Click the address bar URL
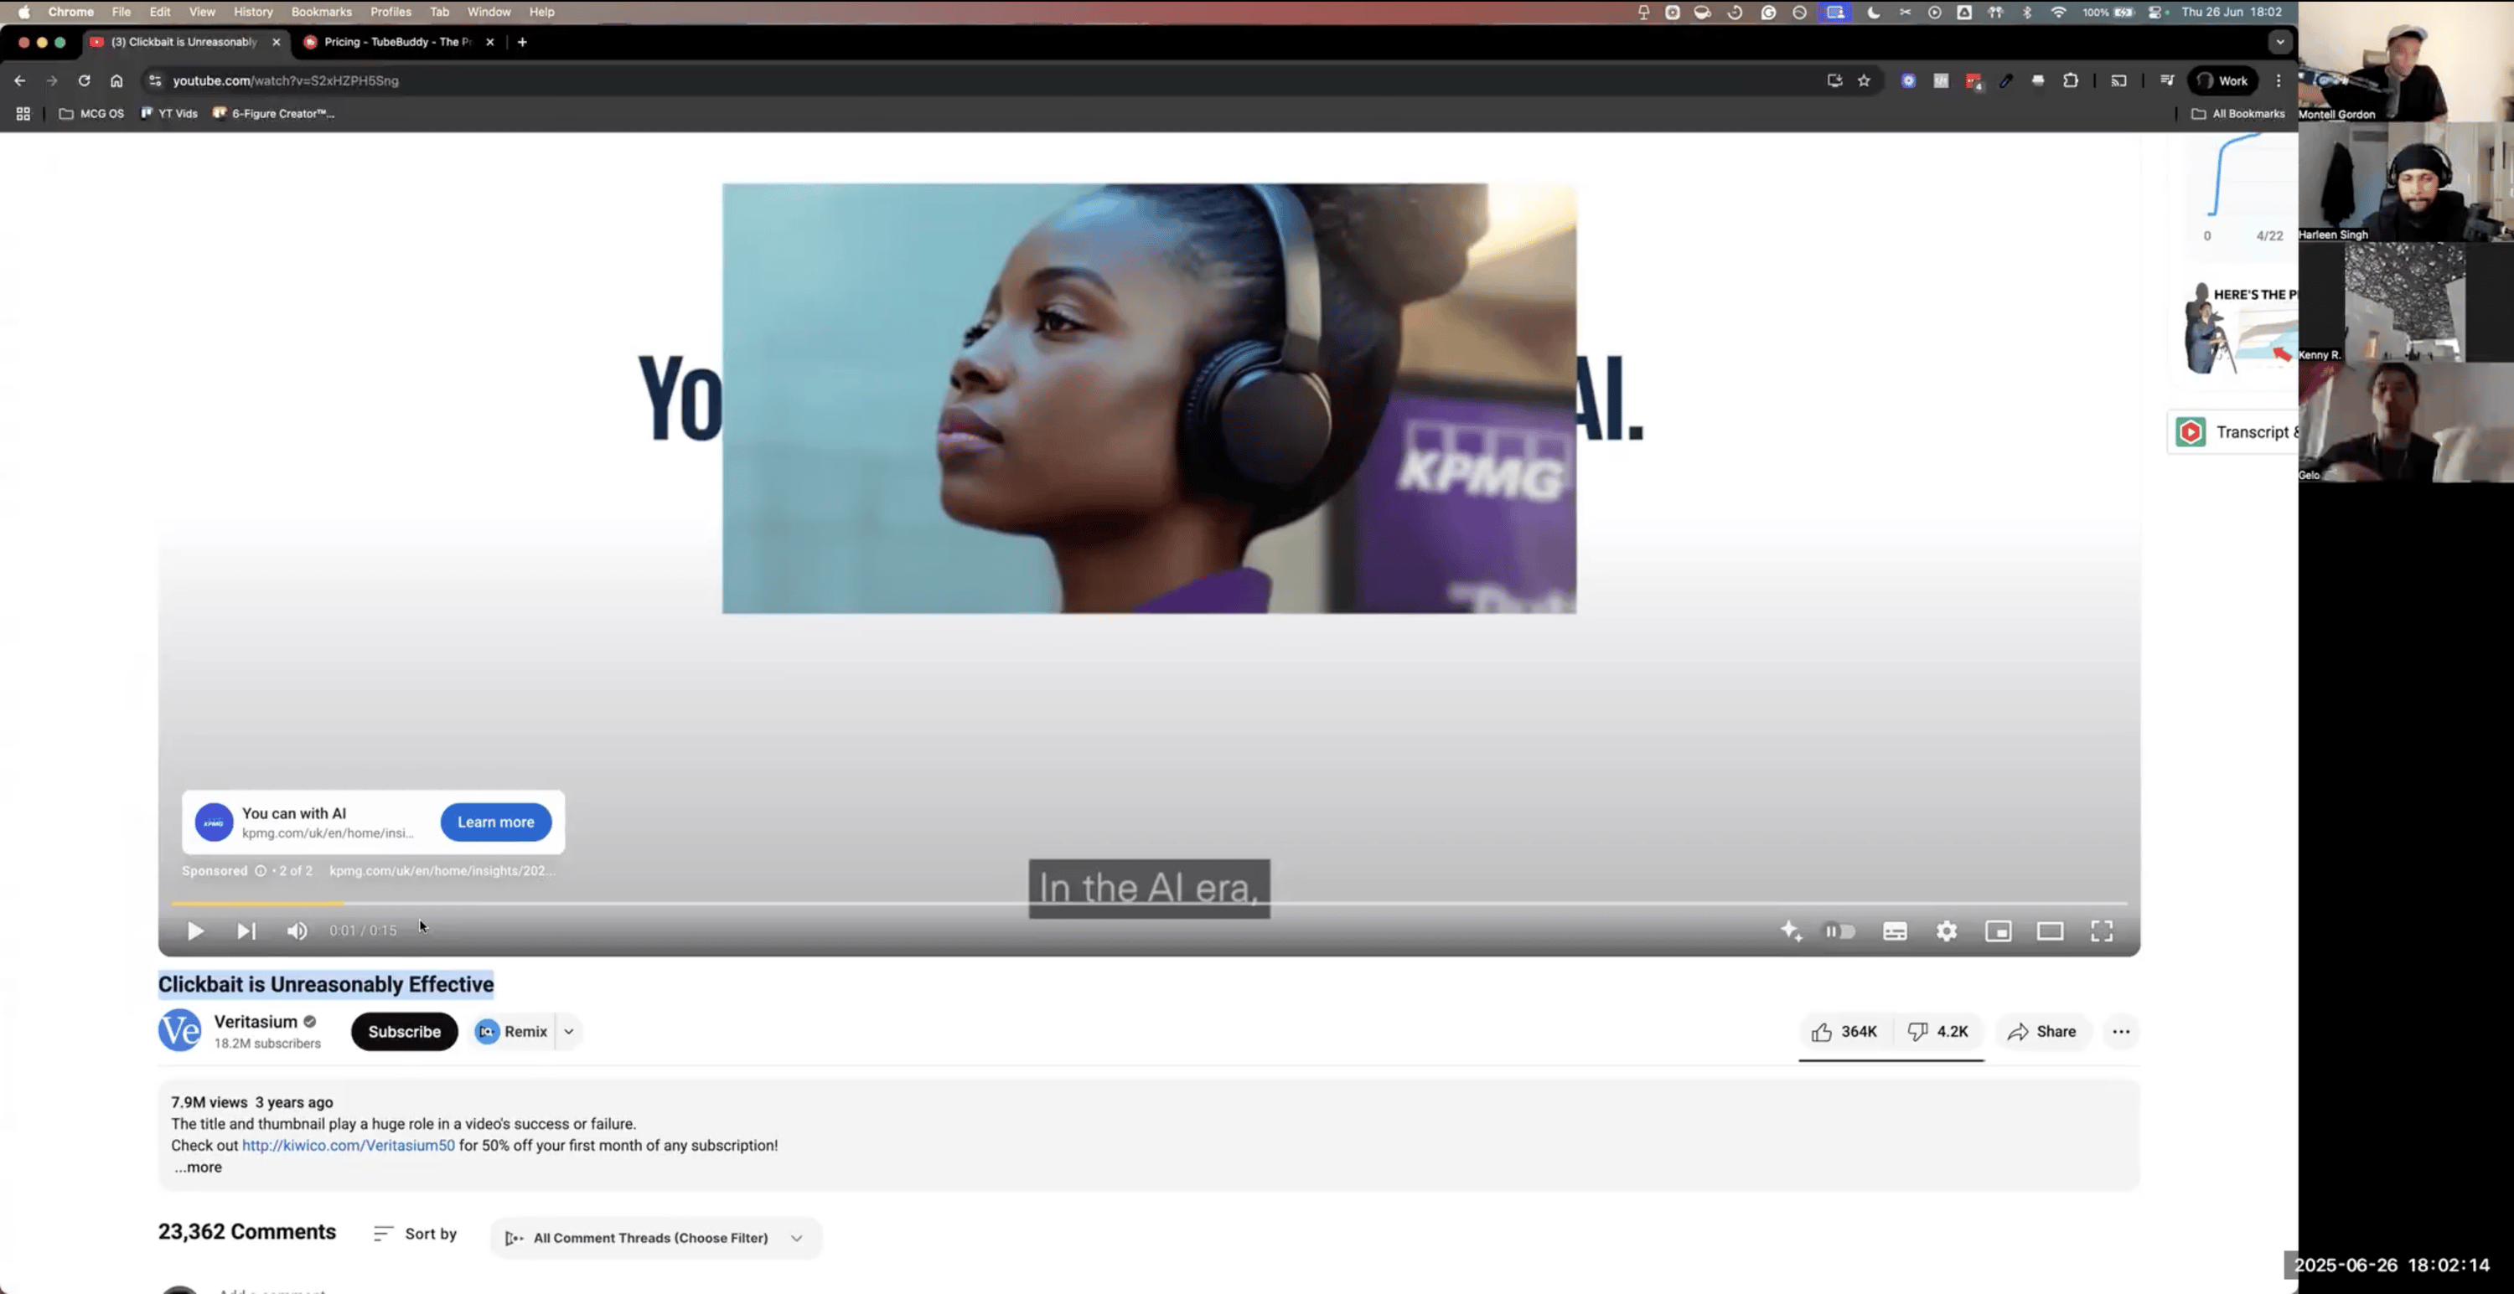The image size is (2514, 1294). point(286,81)
